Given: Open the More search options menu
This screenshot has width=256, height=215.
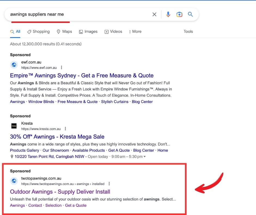Looking at the screenshot, I should coord(135,32).
